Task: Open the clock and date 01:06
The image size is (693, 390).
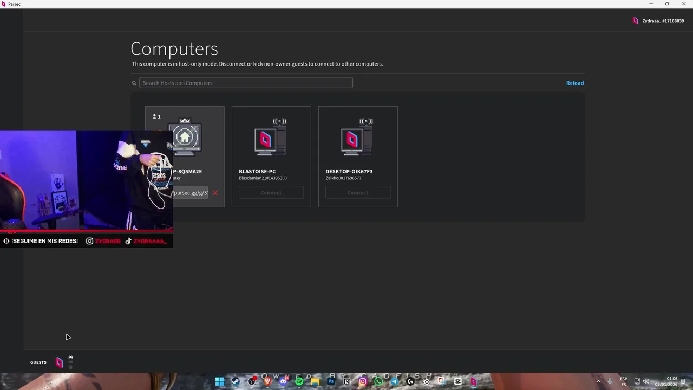Action: point(666,381)
